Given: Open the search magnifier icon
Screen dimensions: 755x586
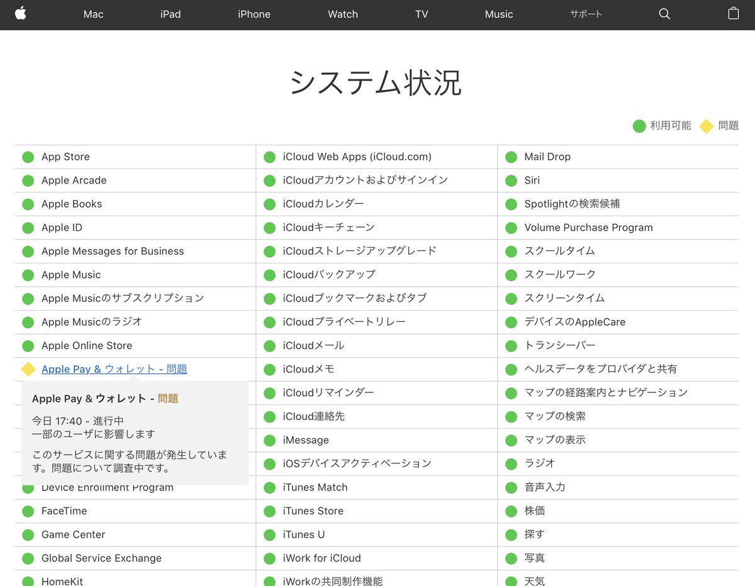Looking at the screenshot, I should click(664, 14).
